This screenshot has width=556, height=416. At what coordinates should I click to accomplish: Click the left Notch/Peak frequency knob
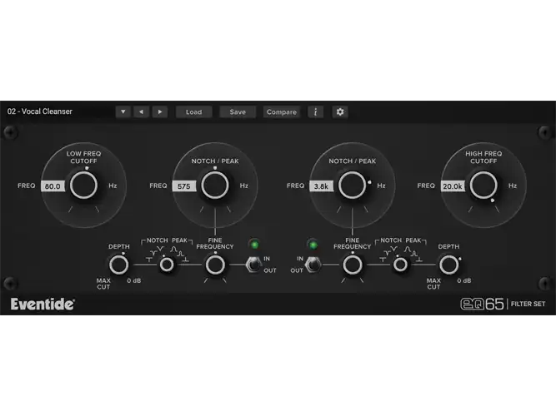tap(215, 186)
